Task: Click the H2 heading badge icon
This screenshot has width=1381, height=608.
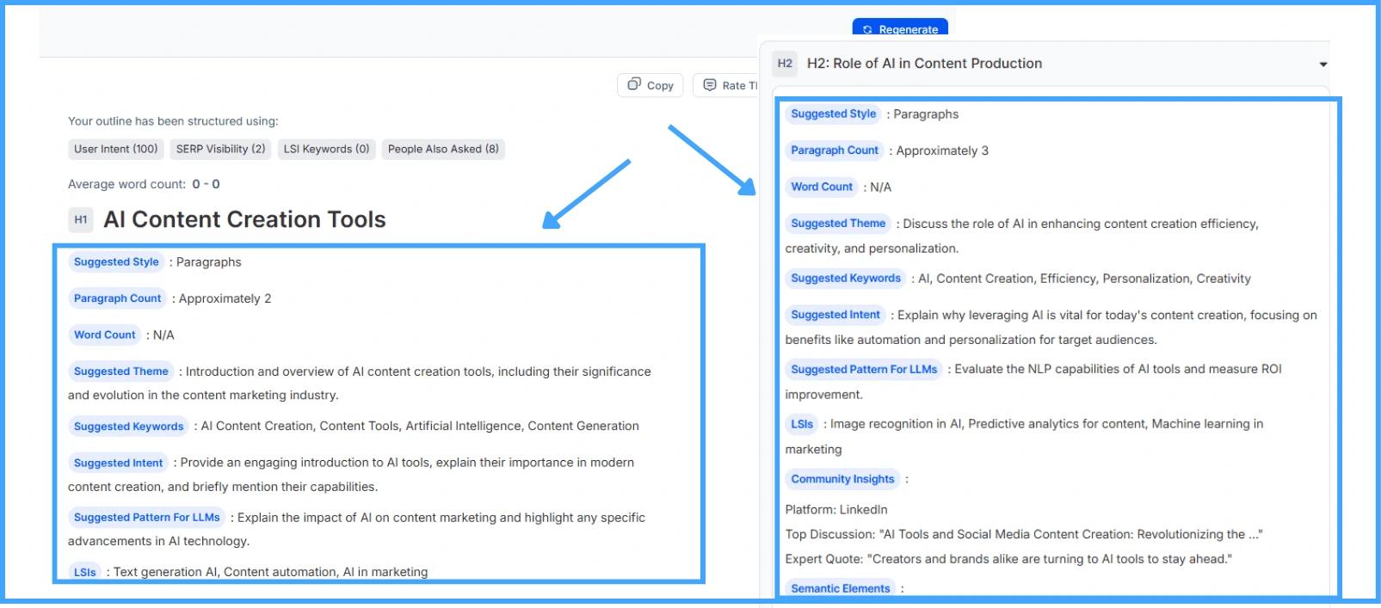Action: pyautogui.click(x=785, y=64)
